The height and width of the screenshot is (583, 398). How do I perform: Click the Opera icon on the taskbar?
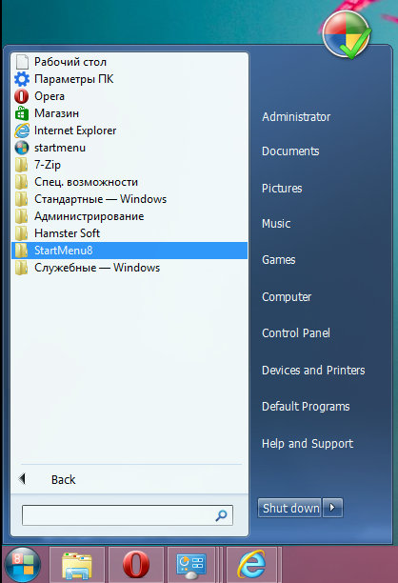[136, 564]
